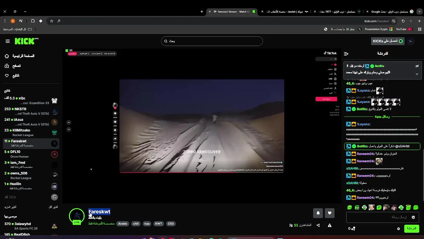
Task: Hide the pinned BotRix message
Action: tap(417, 66)
